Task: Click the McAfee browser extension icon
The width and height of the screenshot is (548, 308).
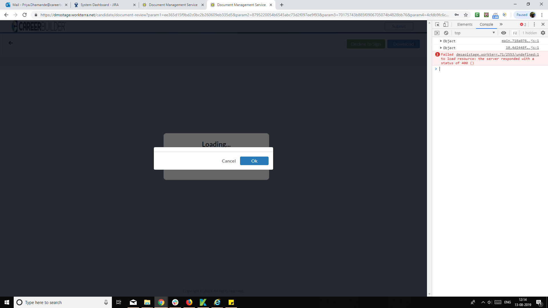Action: click(486, 15)
